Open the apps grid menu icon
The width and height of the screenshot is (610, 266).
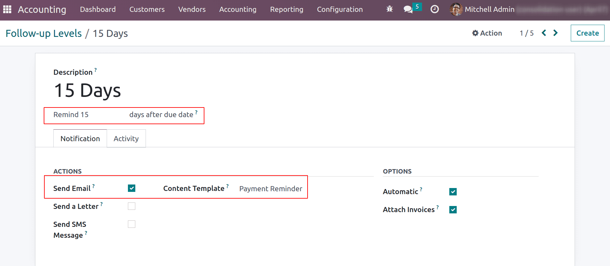pyautogui.click(x=7, y=9)
